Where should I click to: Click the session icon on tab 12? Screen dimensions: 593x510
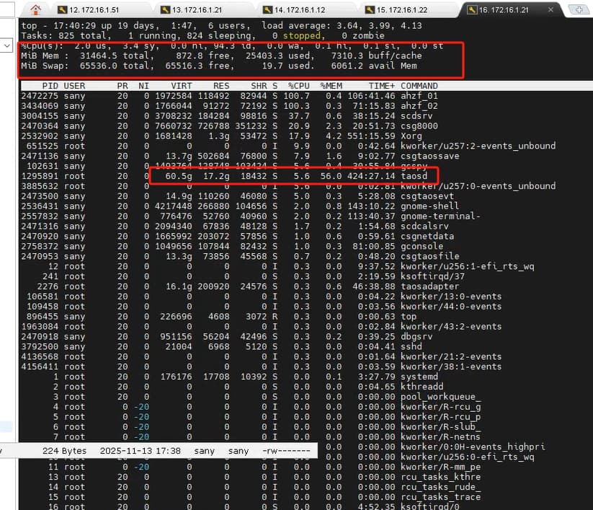click(x=63, y=10)
